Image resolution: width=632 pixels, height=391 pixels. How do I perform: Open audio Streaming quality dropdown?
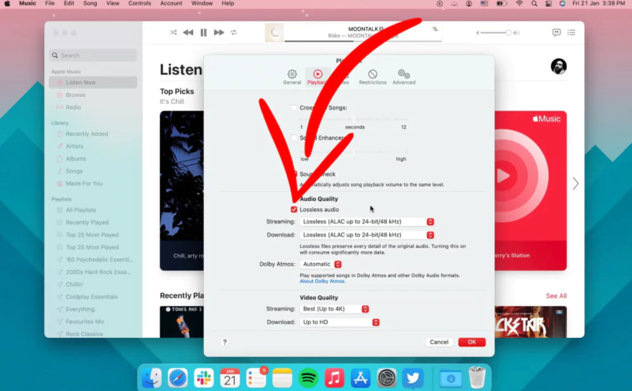pos(367,221)
